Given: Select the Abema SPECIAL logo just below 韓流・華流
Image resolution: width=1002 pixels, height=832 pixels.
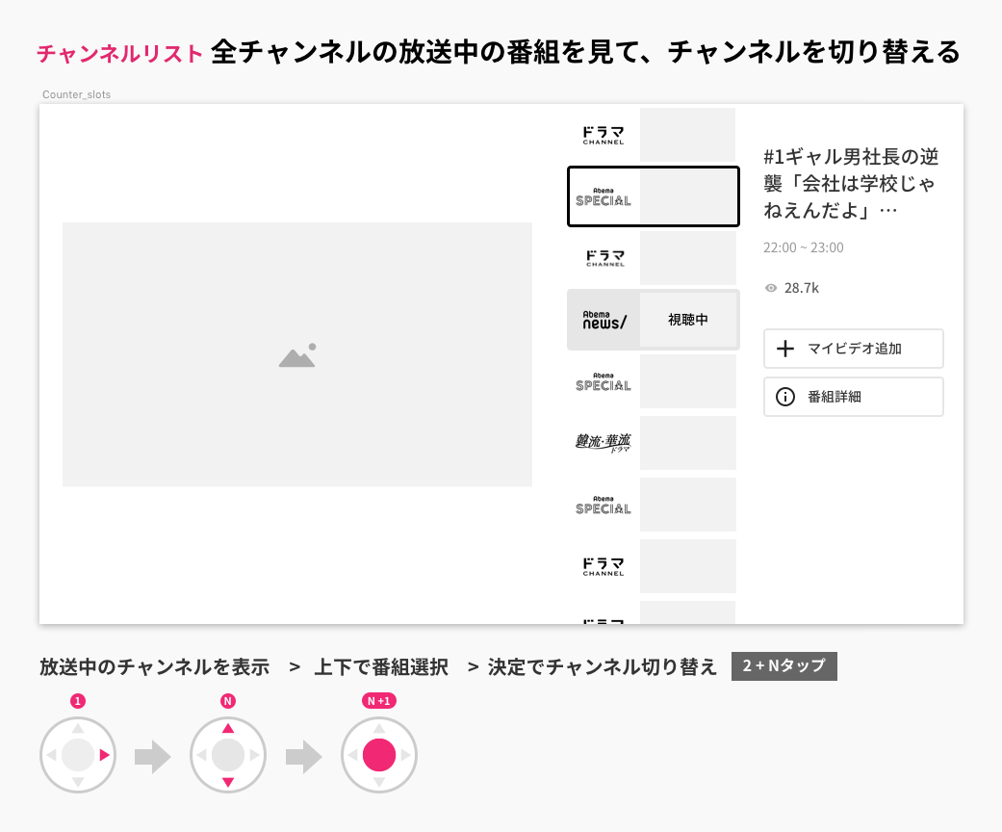Looking at the screenshot, I should [x=603, y=506].
